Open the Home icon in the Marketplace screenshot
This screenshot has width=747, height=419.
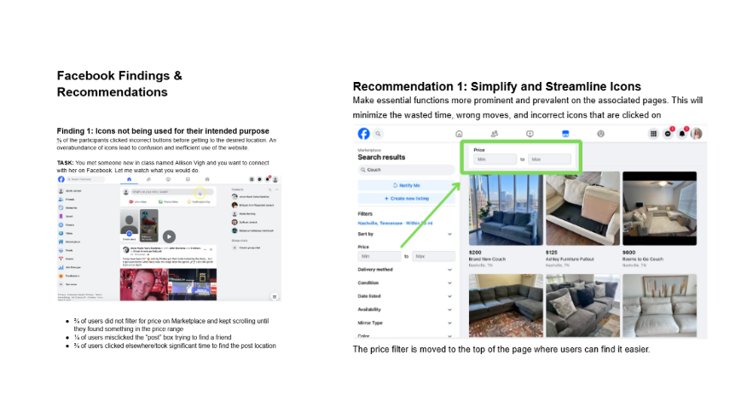point(459,134)
